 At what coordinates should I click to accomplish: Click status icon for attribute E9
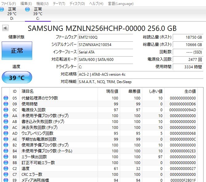(6, 180)
